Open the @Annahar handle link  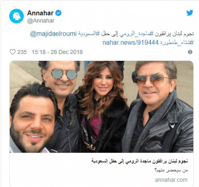(x=41, y=21)
